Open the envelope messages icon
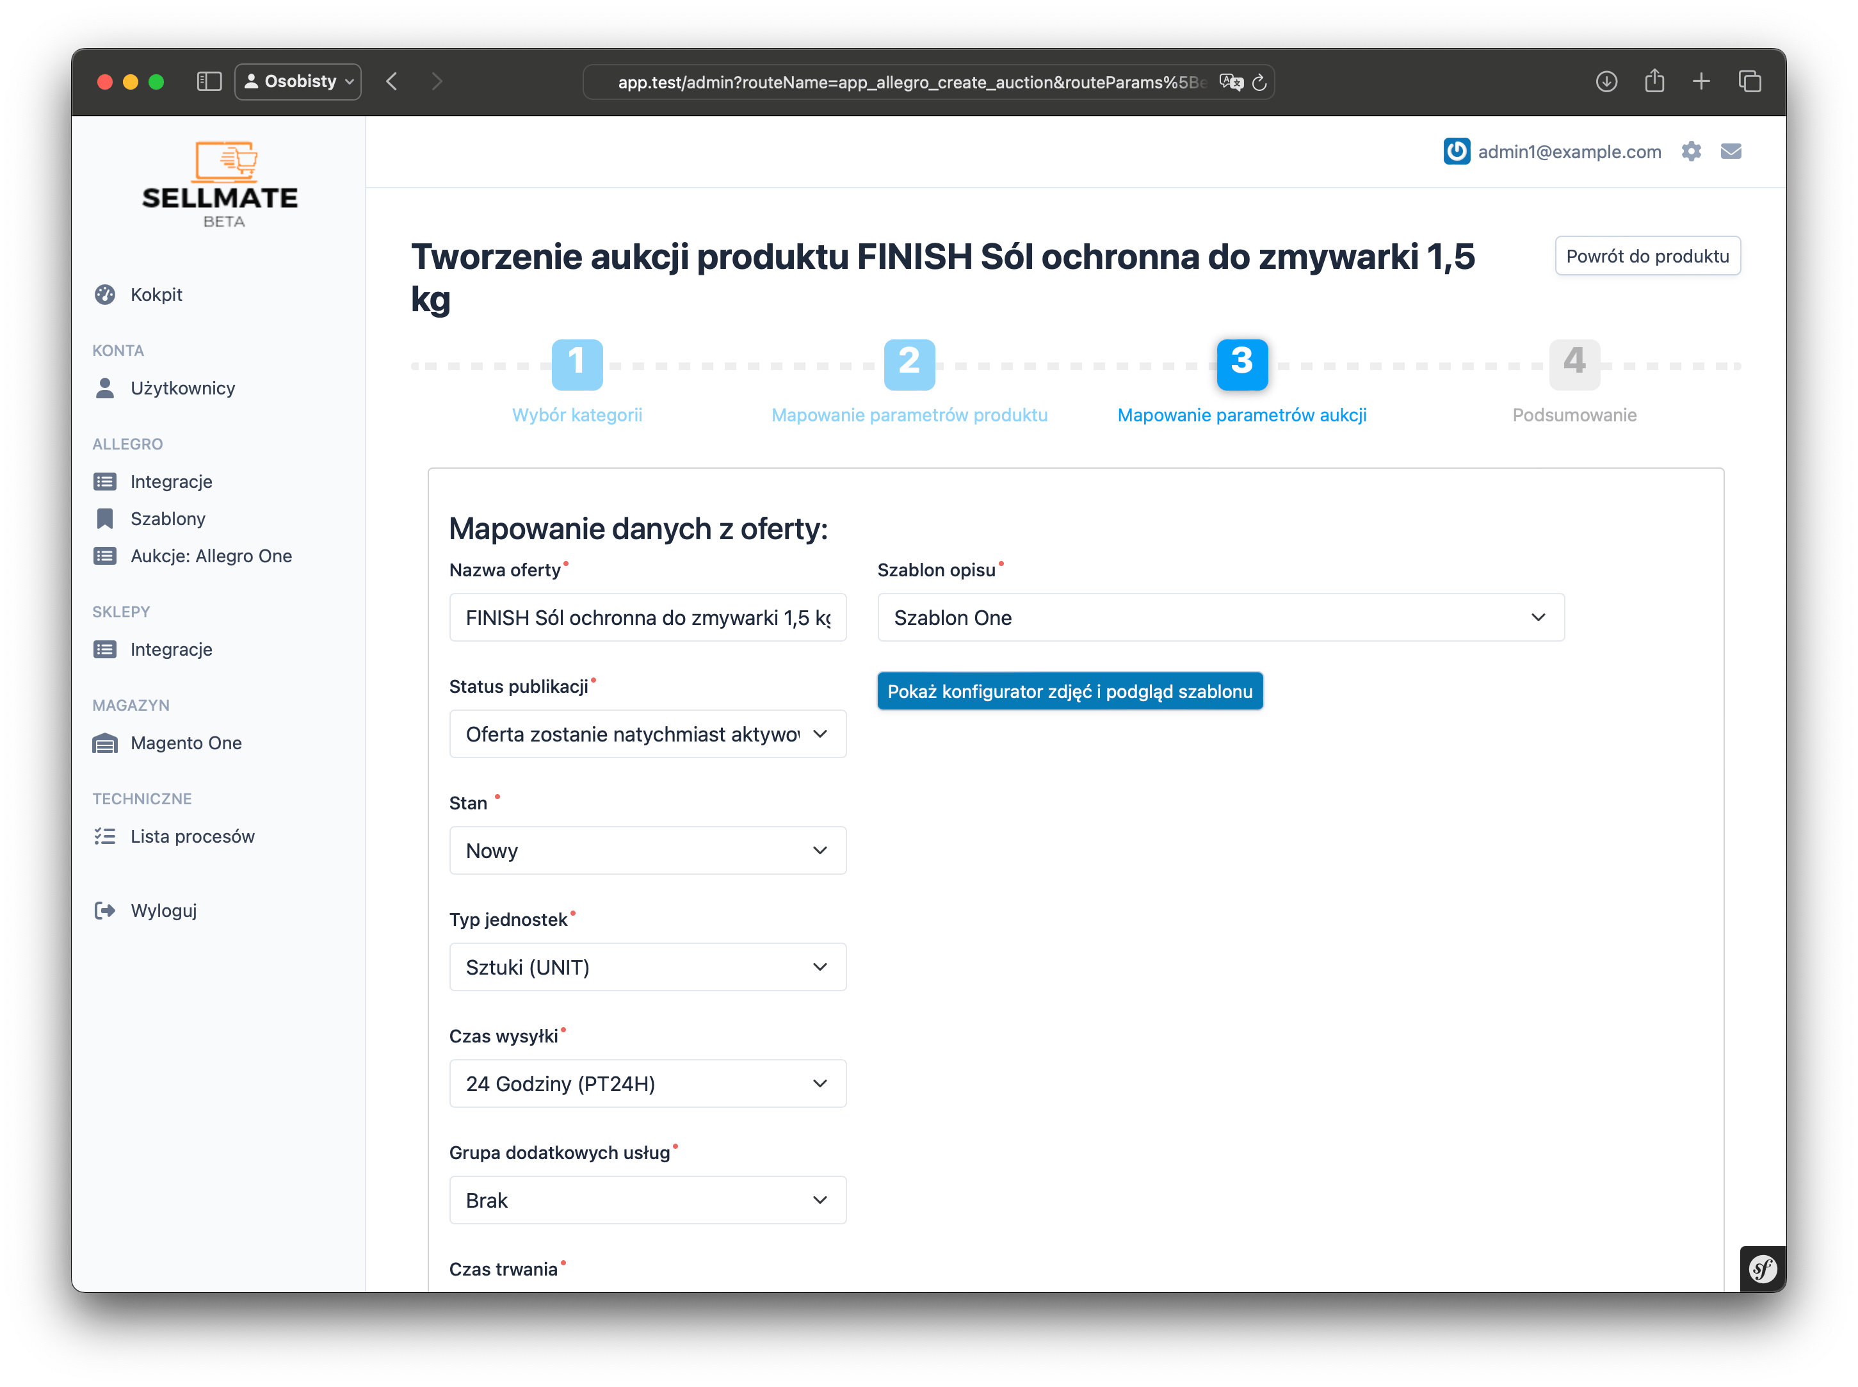Viewport: 1858px width, 1387px height. pyautogui.click(x=1731, y=151)
